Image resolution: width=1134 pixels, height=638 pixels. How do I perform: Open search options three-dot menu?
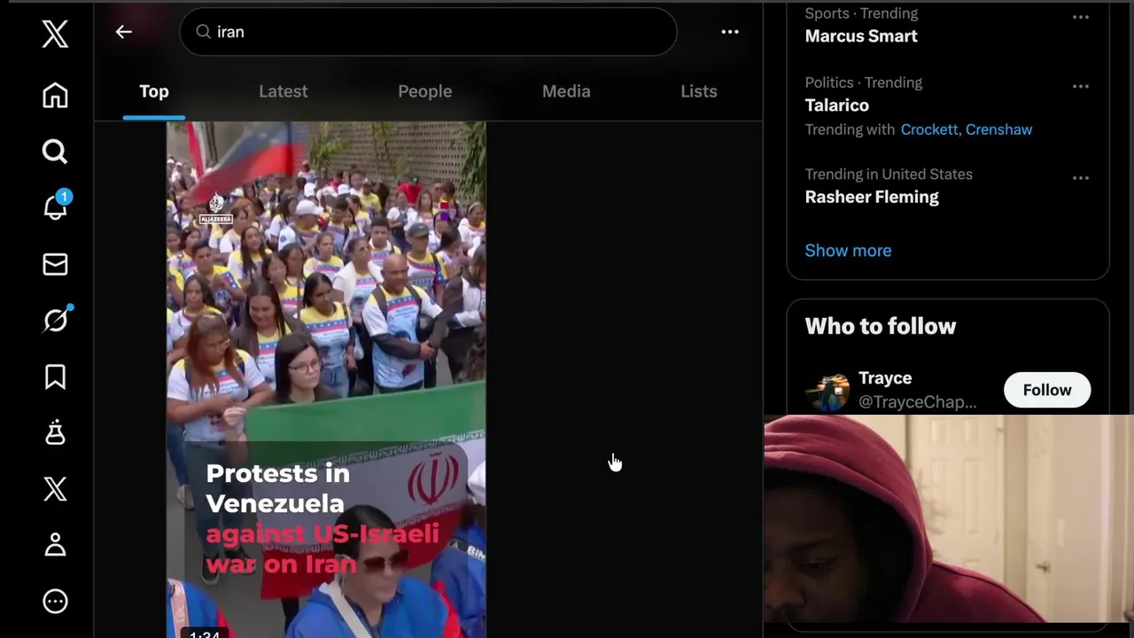pos(730,32)
